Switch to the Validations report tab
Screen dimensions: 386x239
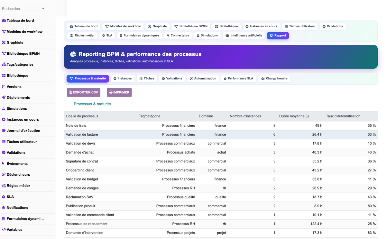[x=172, y=78]
